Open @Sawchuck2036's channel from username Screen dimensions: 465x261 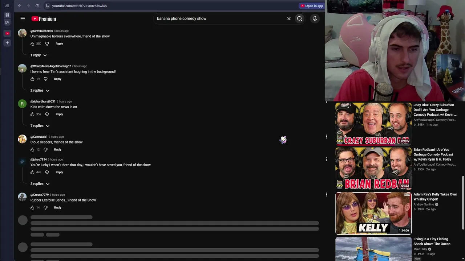pos(42,31)
